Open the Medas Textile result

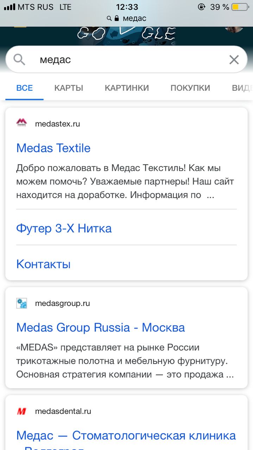[53, 148]
